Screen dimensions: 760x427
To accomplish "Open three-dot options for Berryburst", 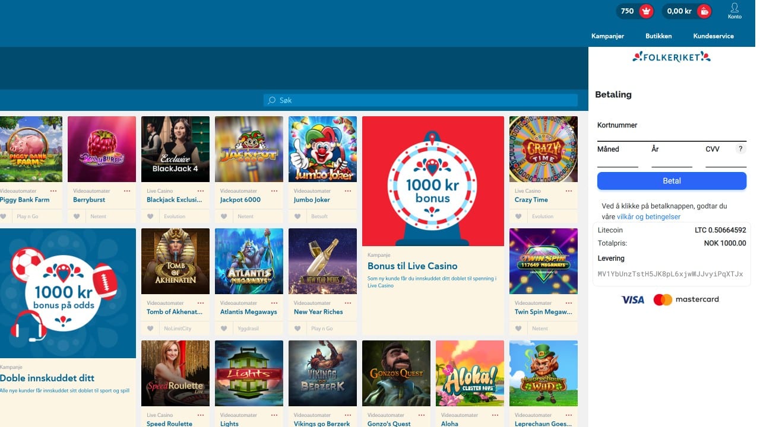I will coord(127,191).
